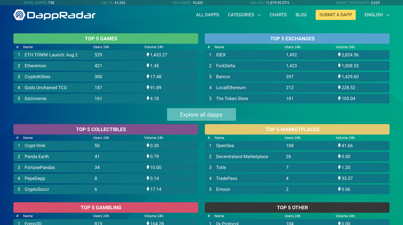Go to the BLOG page
The height and width of the screenshot is (225, 403).
(x=301, y=15)
